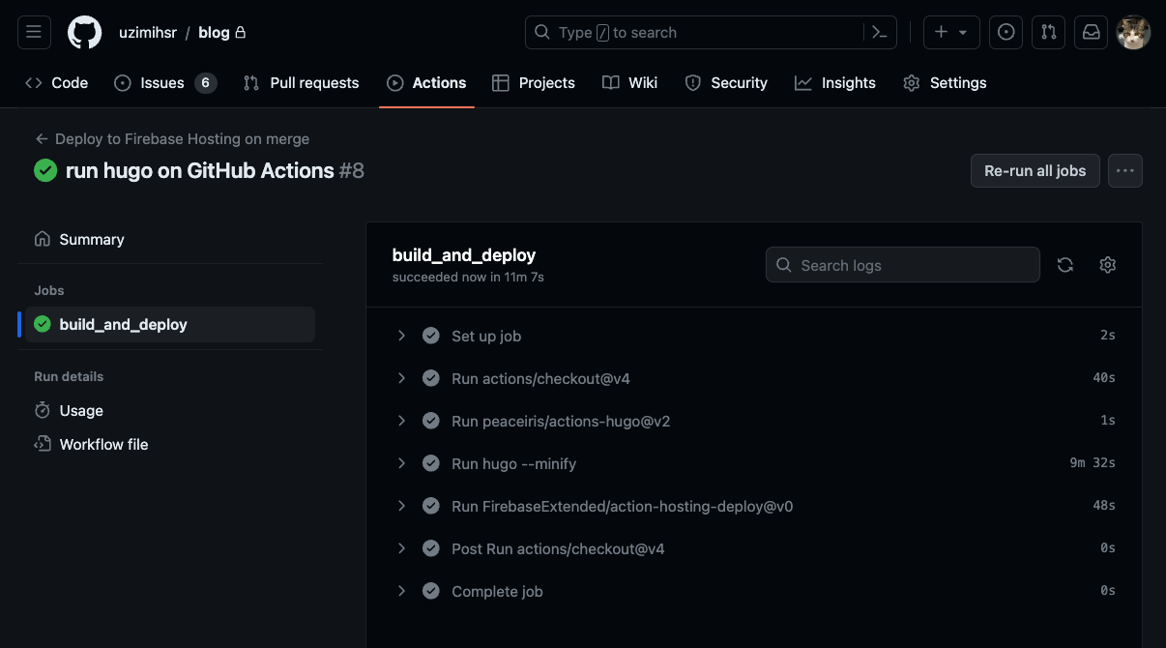Screen dimensions: 1166x648
Task: Click the build_and_deploy log heading
Action: point(464,255)
